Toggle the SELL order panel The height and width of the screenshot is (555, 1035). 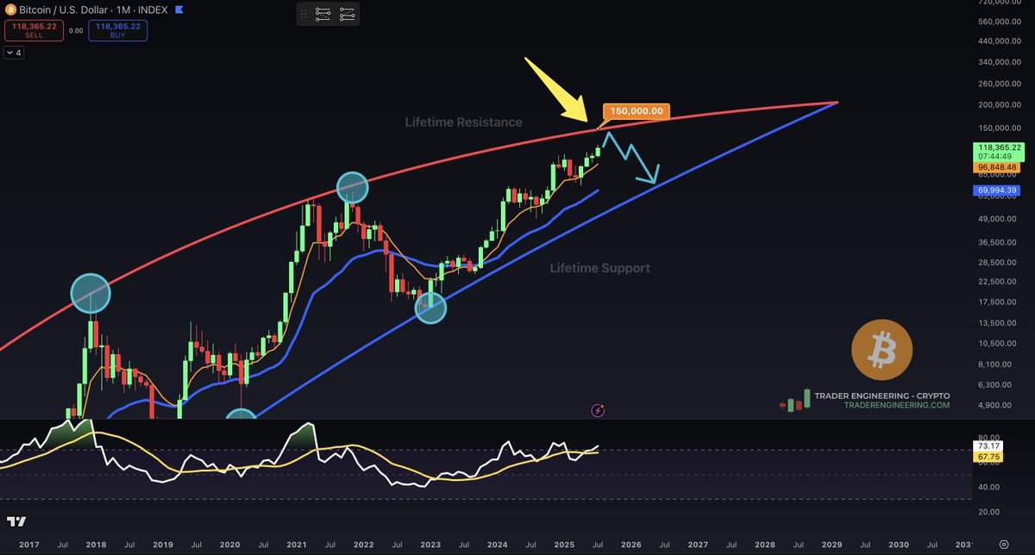pos(34,29)
